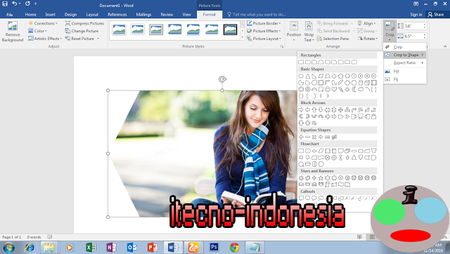Apply the black-framed picture style thumbnail
The image size is (450, 254).
coord(230,30)
